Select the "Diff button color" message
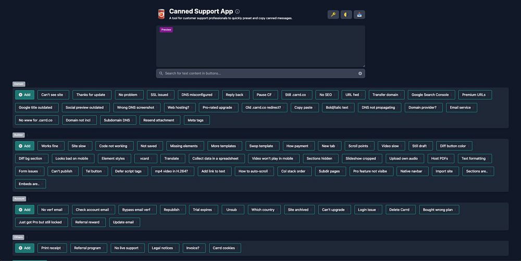The height and width of the screenshot is (261, 521). pyautogui.click(x=454, y=146)
